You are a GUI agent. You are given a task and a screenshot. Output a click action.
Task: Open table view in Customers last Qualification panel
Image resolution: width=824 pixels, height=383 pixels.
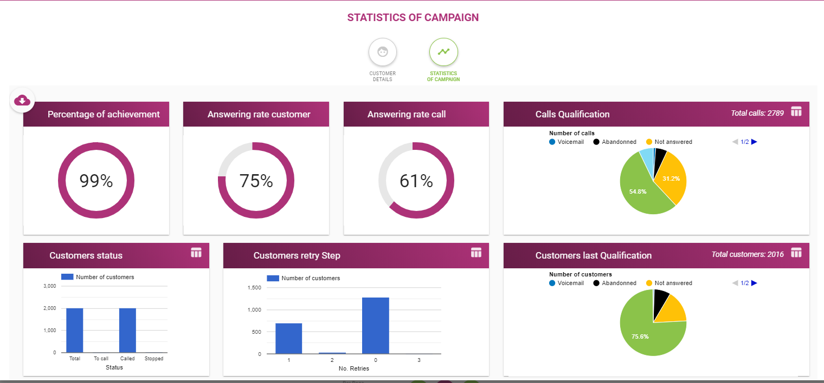[x=796, y=253]
